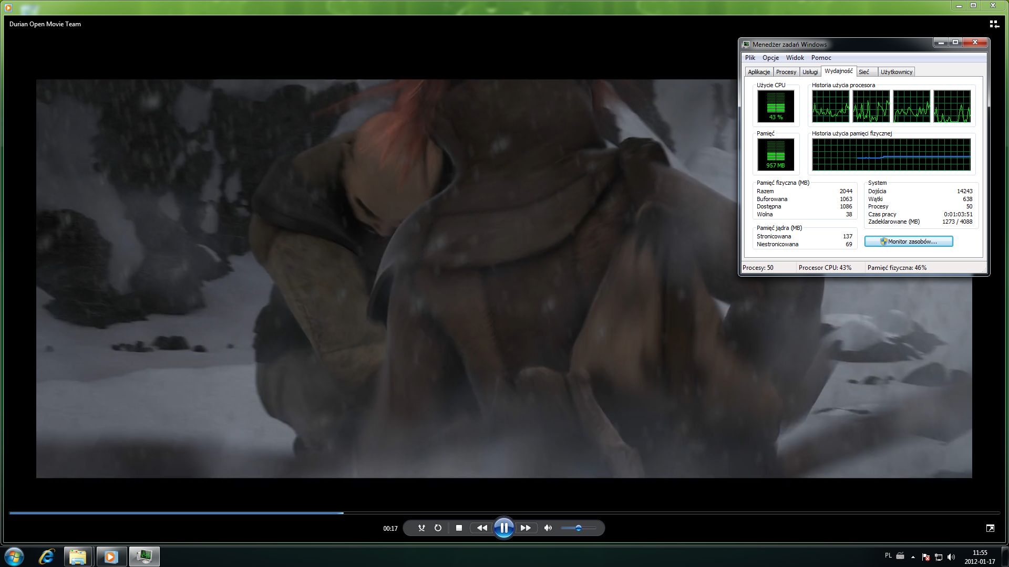Click the fast forward button
Screen dimensions: 1009x567
[x=526, y=528]
